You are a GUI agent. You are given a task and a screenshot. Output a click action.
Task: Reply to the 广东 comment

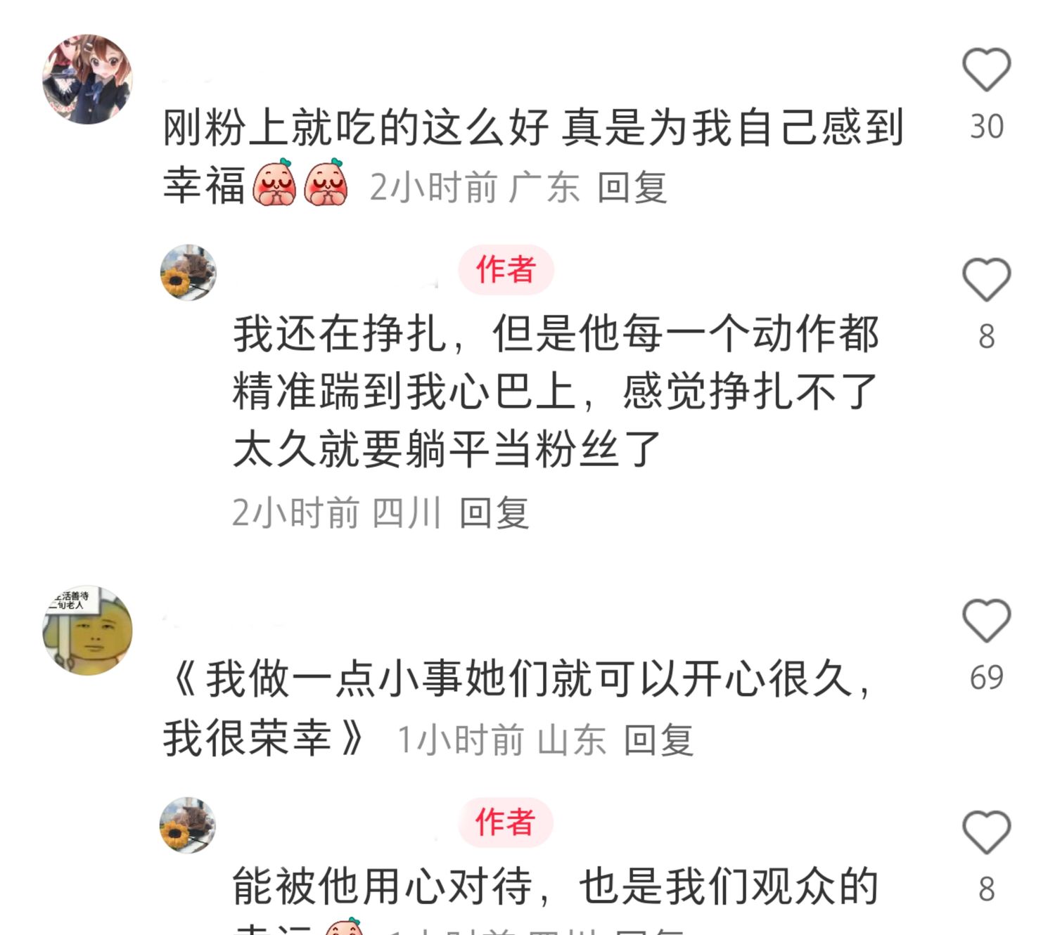(x=632, y=188)
